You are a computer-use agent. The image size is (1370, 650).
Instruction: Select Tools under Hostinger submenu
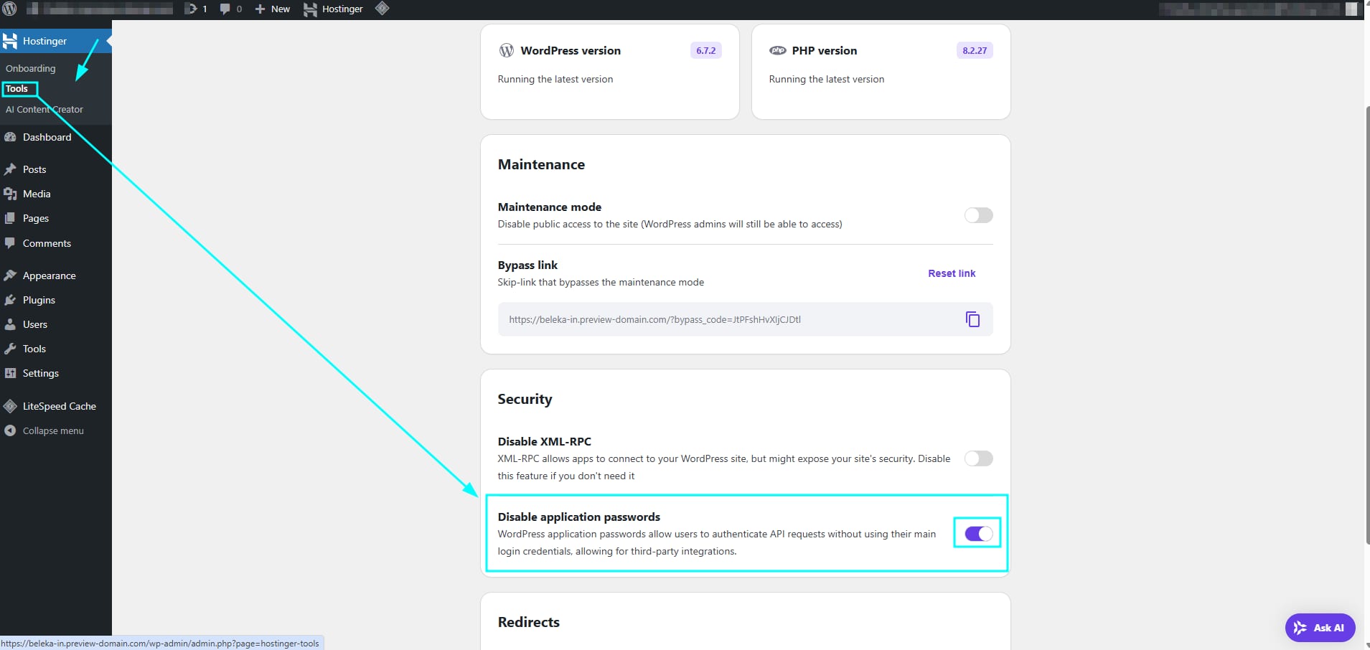17,89
